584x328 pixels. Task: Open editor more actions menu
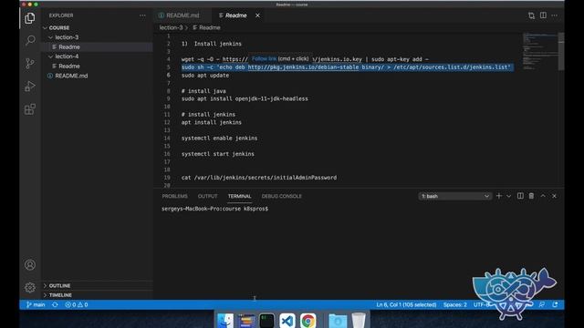555,15
